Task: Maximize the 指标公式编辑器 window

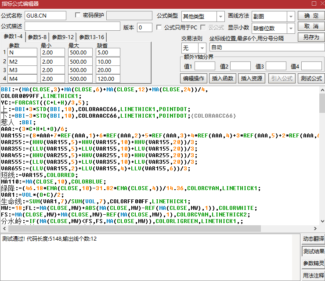Action: tap(314, 4)
